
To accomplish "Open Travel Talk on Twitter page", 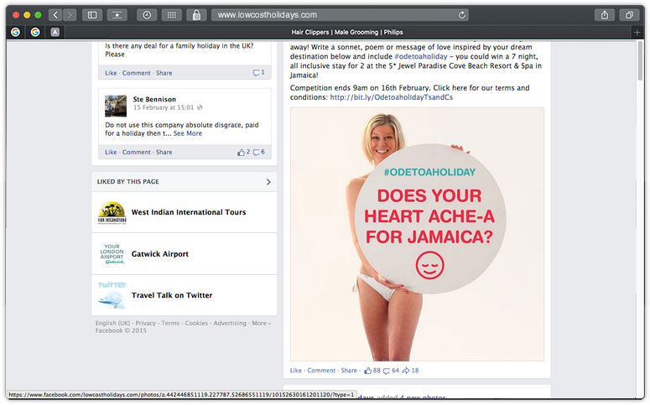I will [172, 295].
